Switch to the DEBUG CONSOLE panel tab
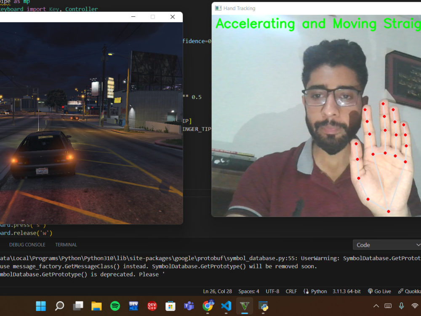 (x=27, y=244)
